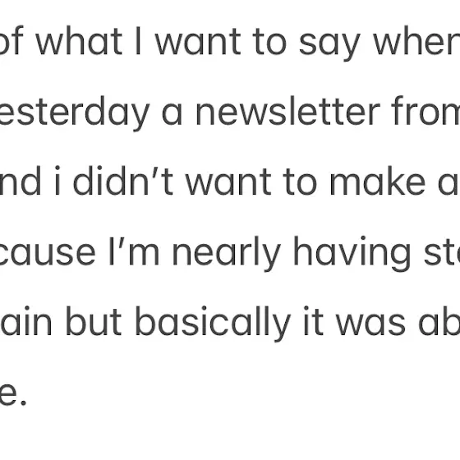Click the word "when" after "say"
Viewport: 460px width, 460px height.
416,41
